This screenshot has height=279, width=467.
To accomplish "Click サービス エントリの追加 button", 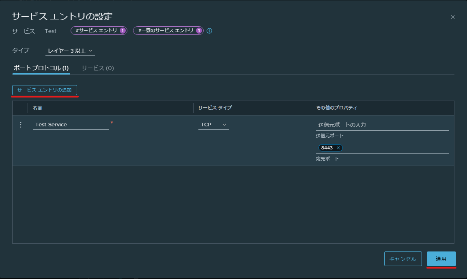I will tap(45, 90).
